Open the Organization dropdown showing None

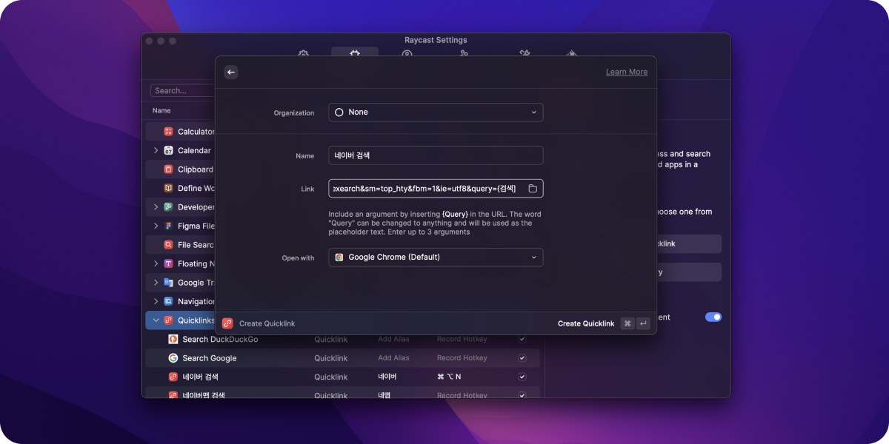[436, 112]
